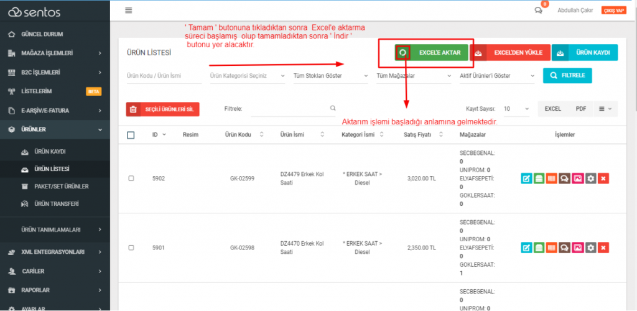Click the gear settings icon for product 5901

590,248
